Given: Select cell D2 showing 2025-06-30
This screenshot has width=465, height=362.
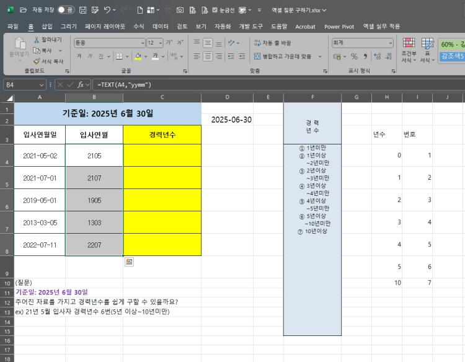Looking at the screenshot, I should point(228,120).
